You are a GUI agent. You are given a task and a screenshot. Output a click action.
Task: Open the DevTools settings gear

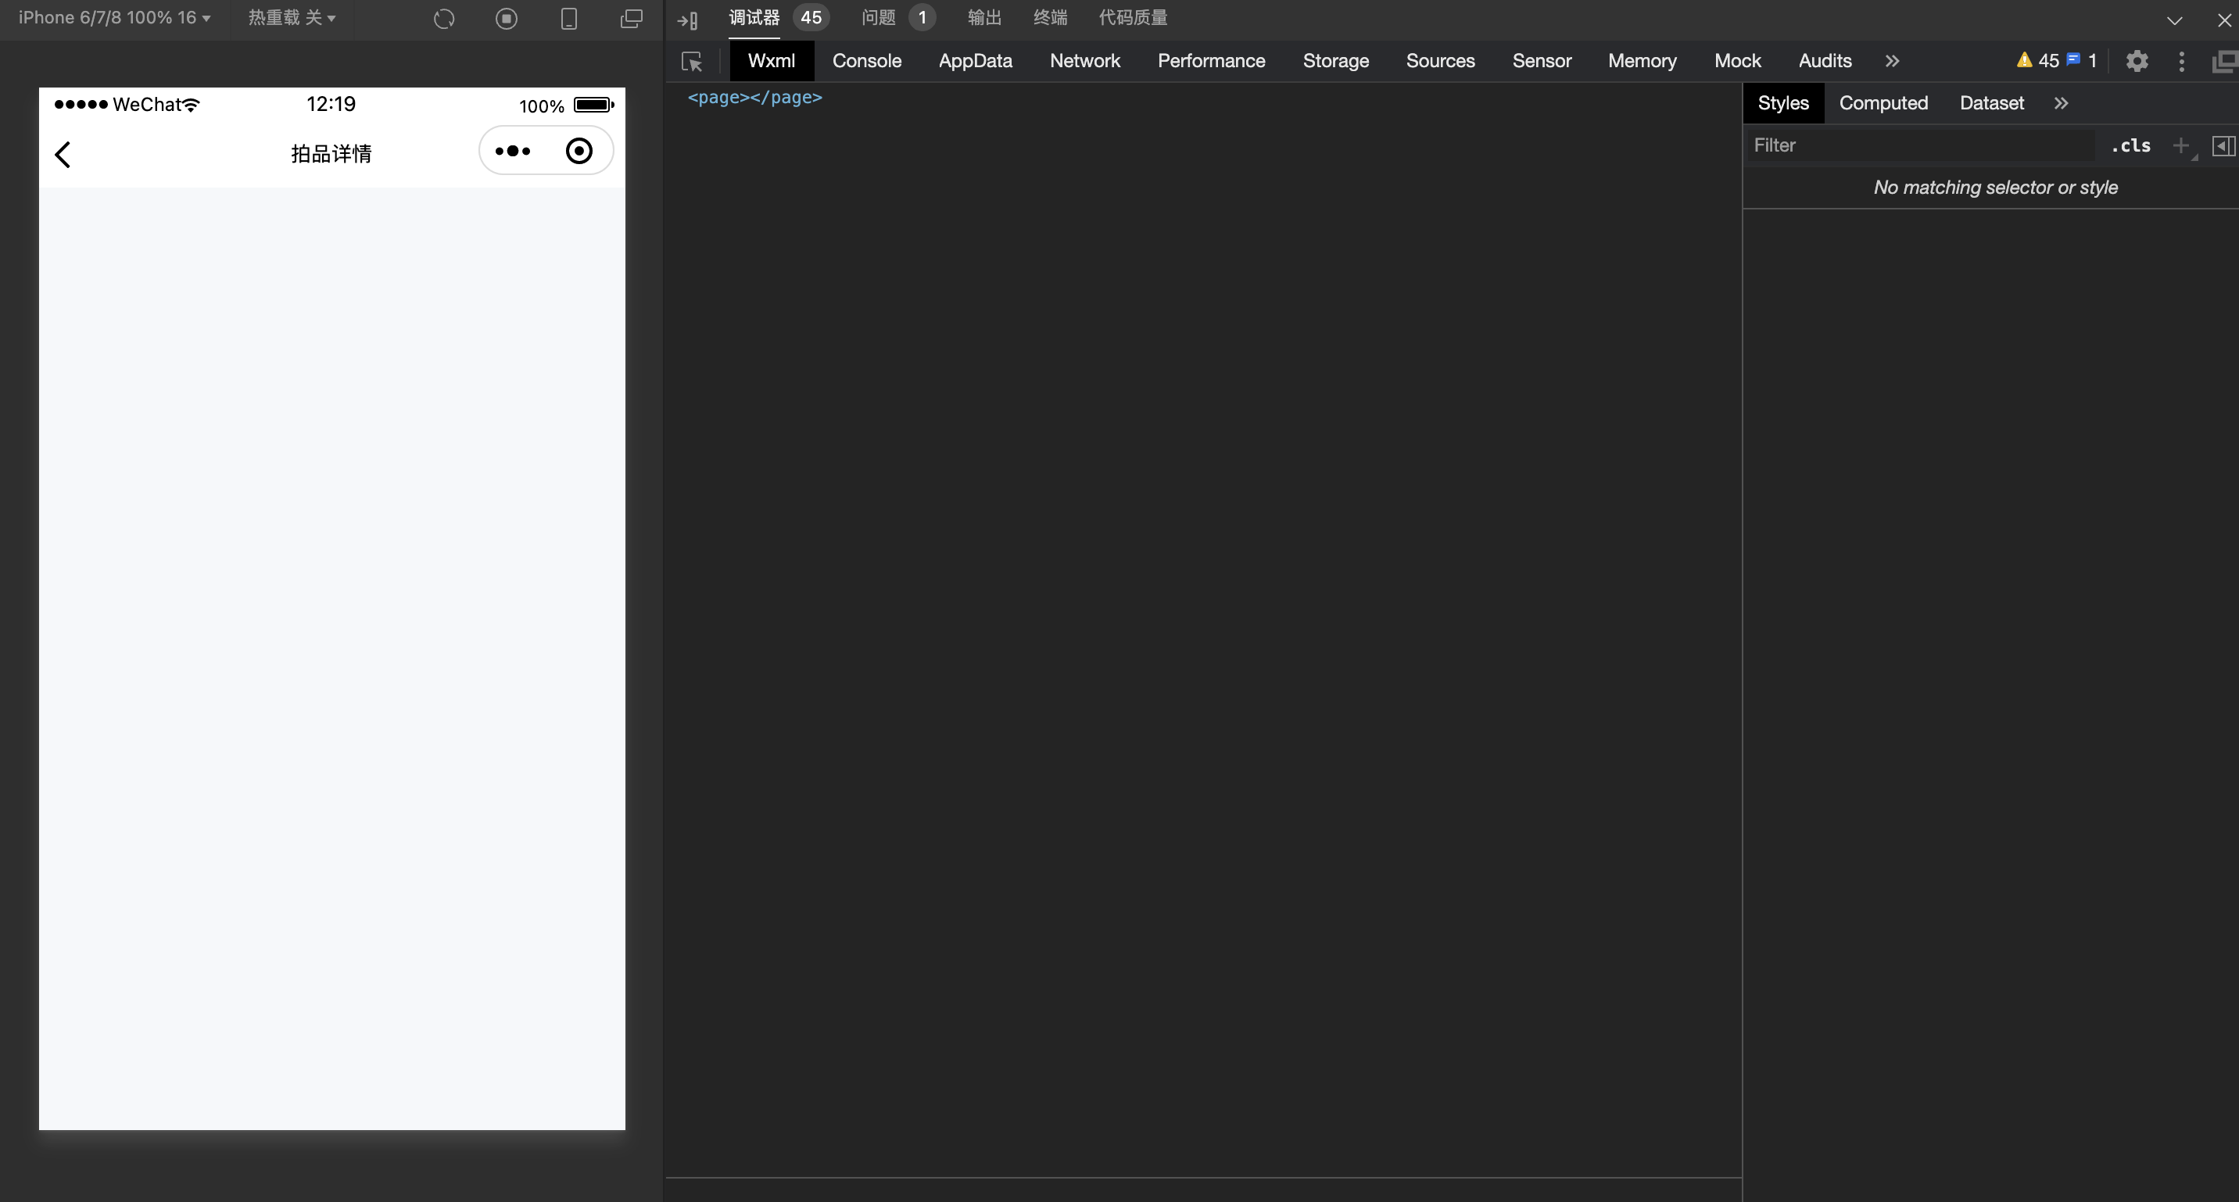2137,61
